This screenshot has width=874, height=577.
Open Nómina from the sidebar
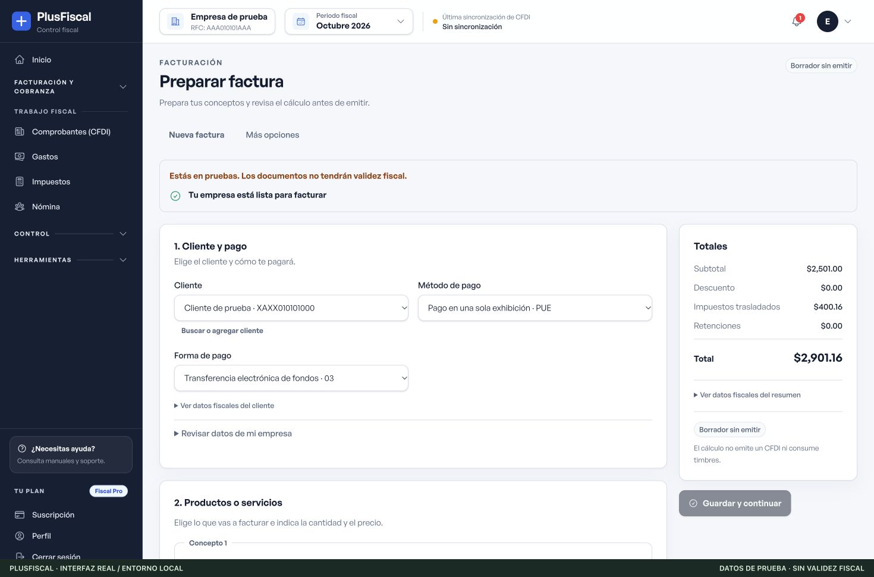[71, 206]
